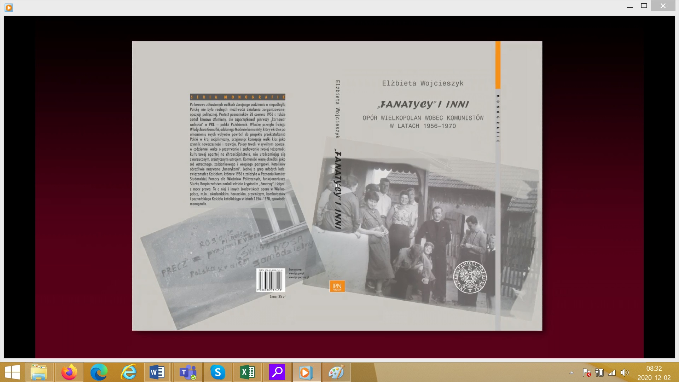The image size is (679, 382).
Task: Expand hidden system tray icons arrow
Action: coord(571,372)
